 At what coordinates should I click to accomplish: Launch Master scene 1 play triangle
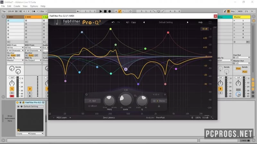(235, 20)
